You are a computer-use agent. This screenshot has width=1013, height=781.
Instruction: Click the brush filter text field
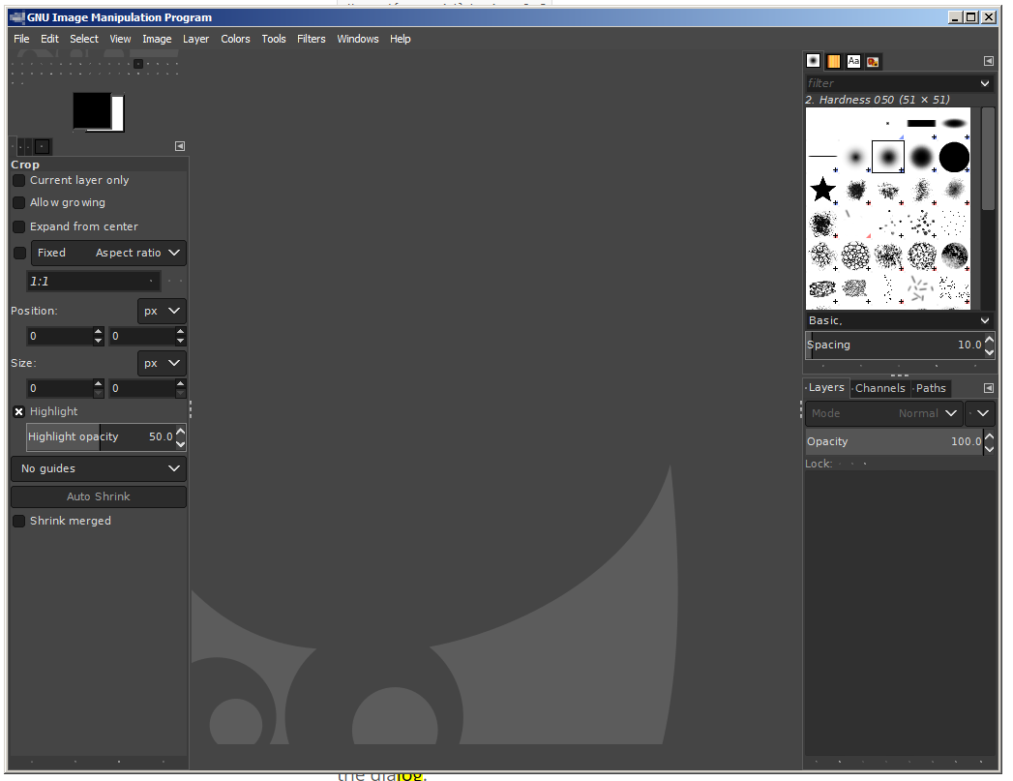[x=890, y=83]
